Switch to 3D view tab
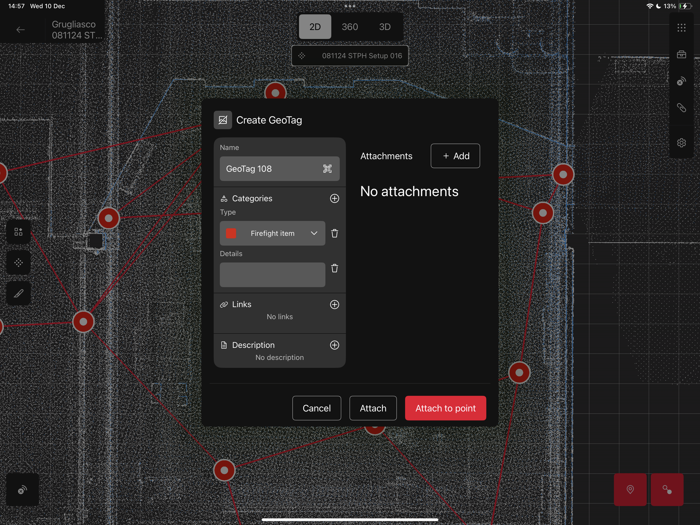This screenshot has height=525, width=700. click(385, 27)
